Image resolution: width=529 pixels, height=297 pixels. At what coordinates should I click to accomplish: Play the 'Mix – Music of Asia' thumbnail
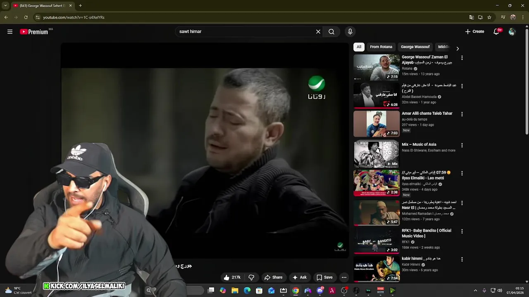(376, 154)
